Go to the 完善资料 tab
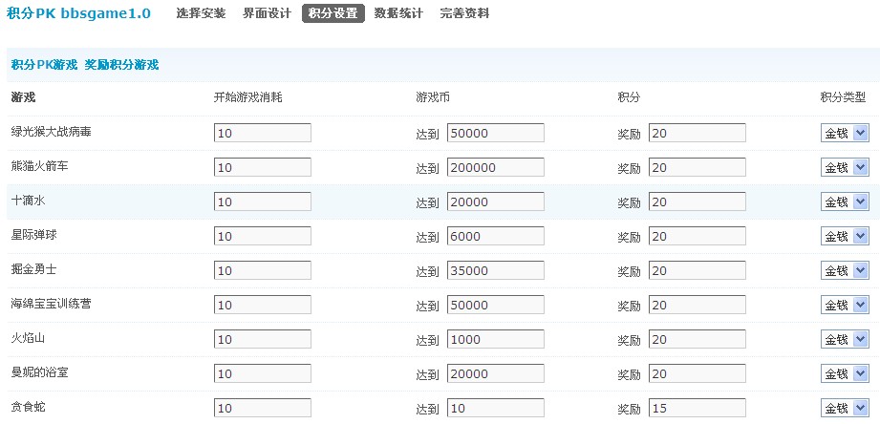The image size is (880, 424). click(464, 13)
